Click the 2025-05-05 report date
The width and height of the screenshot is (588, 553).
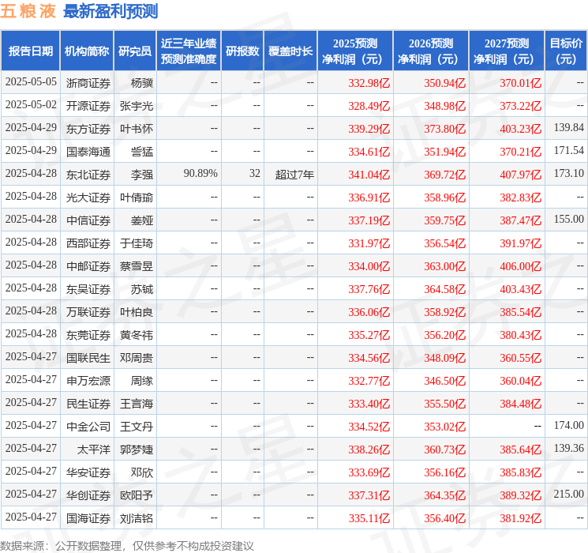pyautogui.click(x=31, y=81)
